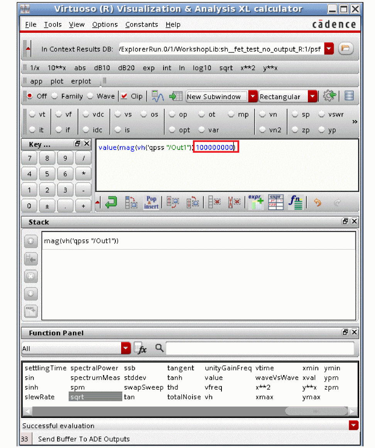Click the fn function list icon
Screen dimensions: 375x448
(x=296, y=202)
